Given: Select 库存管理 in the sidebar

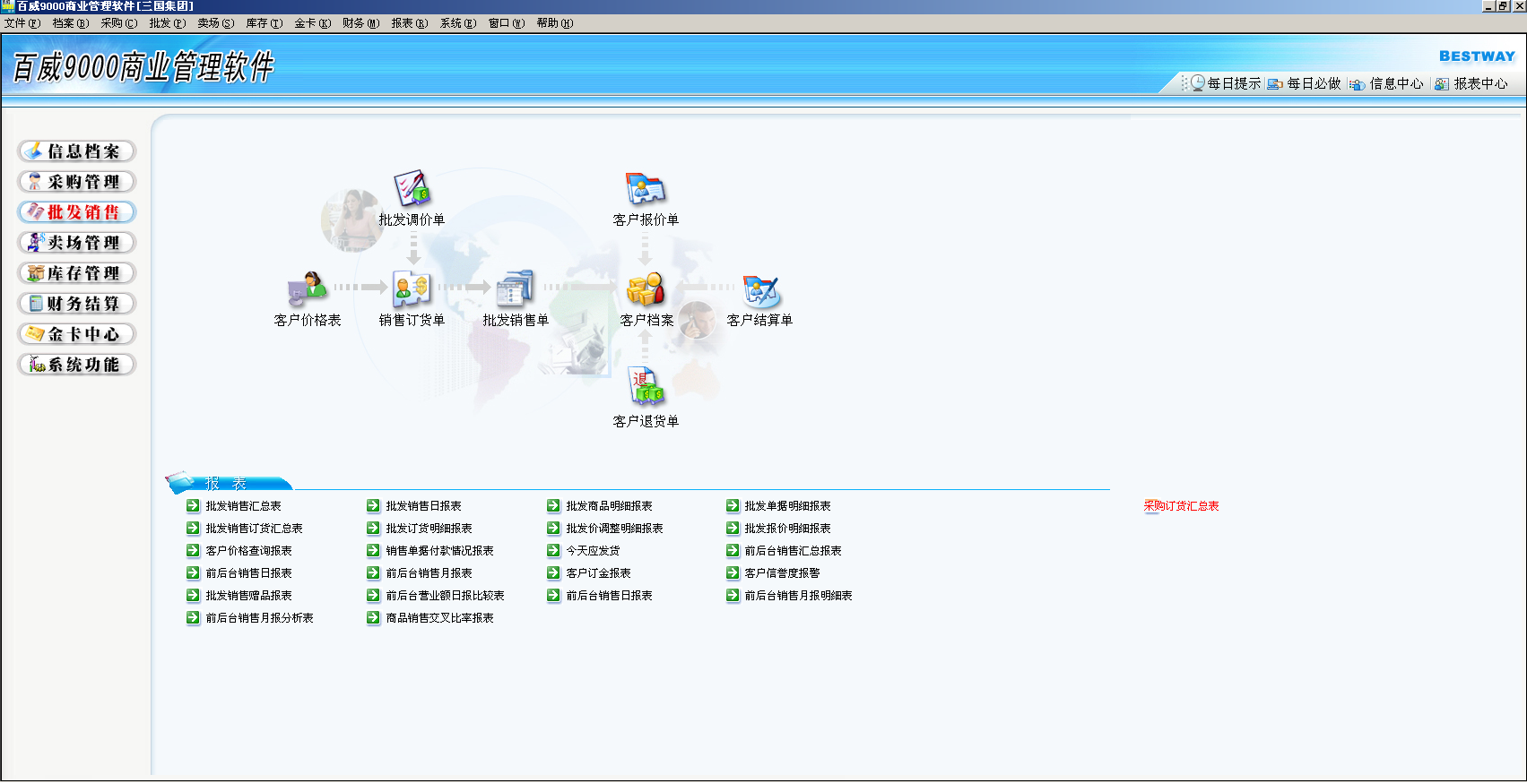Looking at the screenshot, I should pyautogui.click(x=77, y=273).
